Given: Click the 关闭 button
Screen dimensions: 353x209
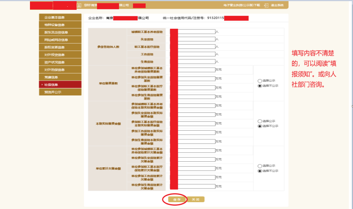Looking at the screenshot, I should pos(196,199).
